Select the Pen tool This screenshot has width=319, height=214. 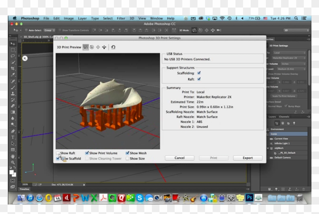(13, 131)
